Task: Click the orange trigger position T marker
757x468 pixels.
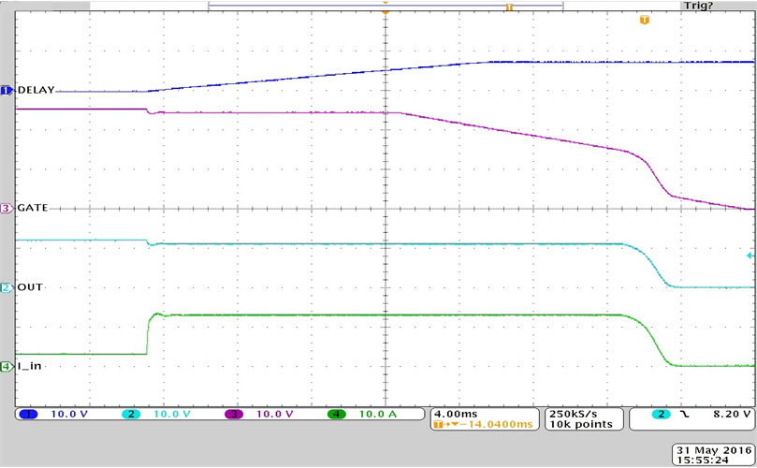Action: pyautogui.click(x=644, y=20)
